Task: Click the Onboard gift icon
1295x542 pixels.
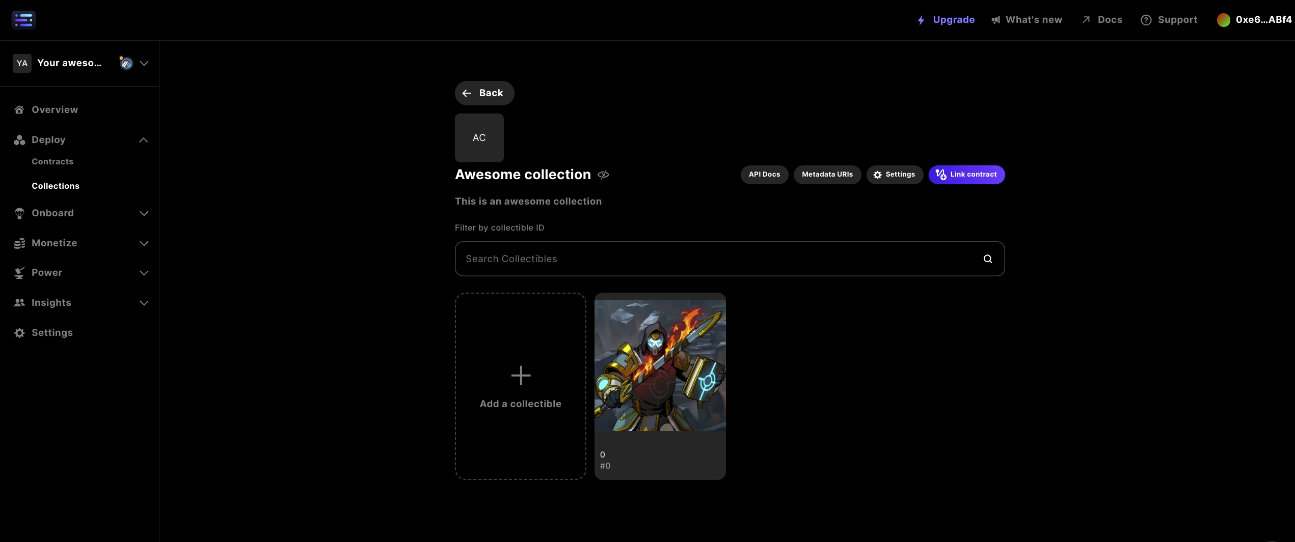Action: [19, 213]
